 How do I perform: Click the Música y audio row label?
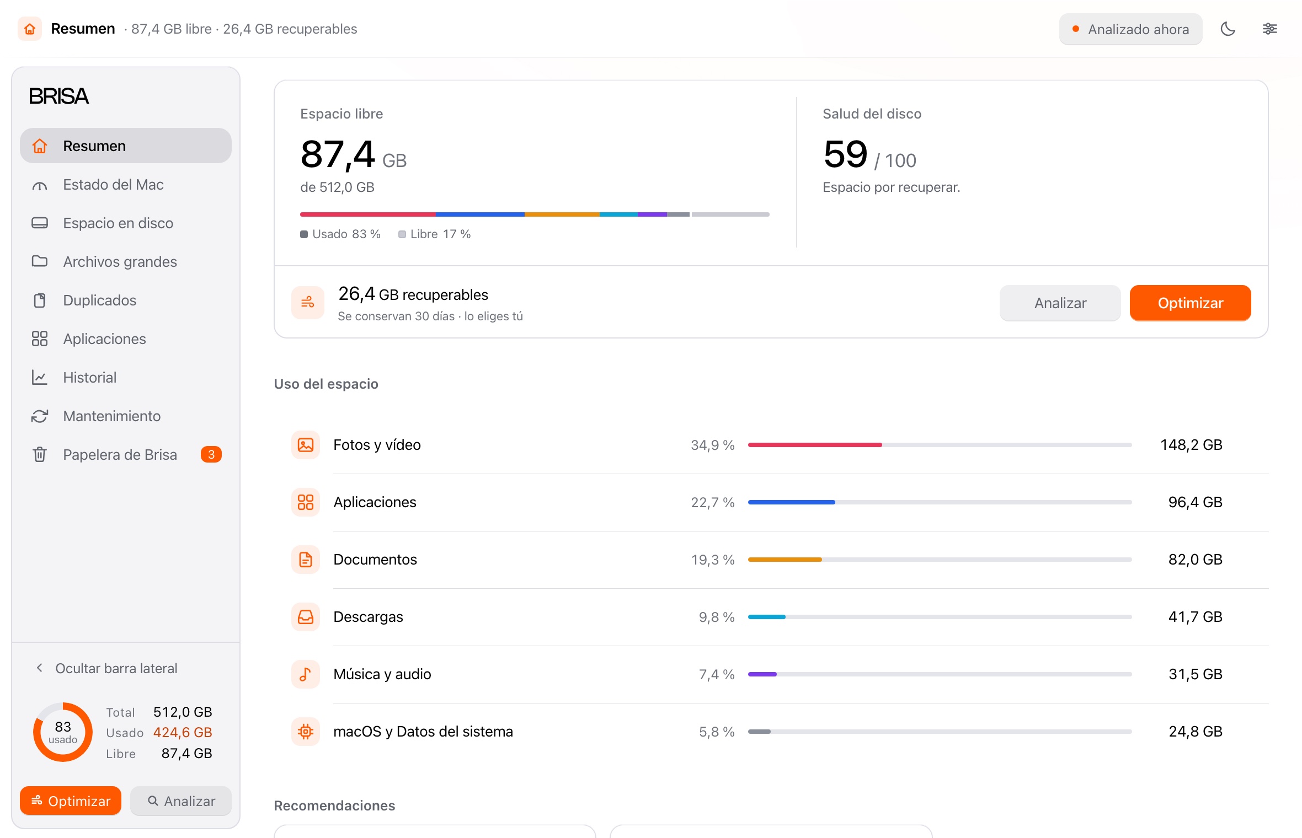[x=382, y=674]
